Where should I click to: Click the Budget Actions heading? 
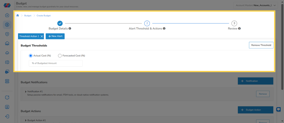31,111
